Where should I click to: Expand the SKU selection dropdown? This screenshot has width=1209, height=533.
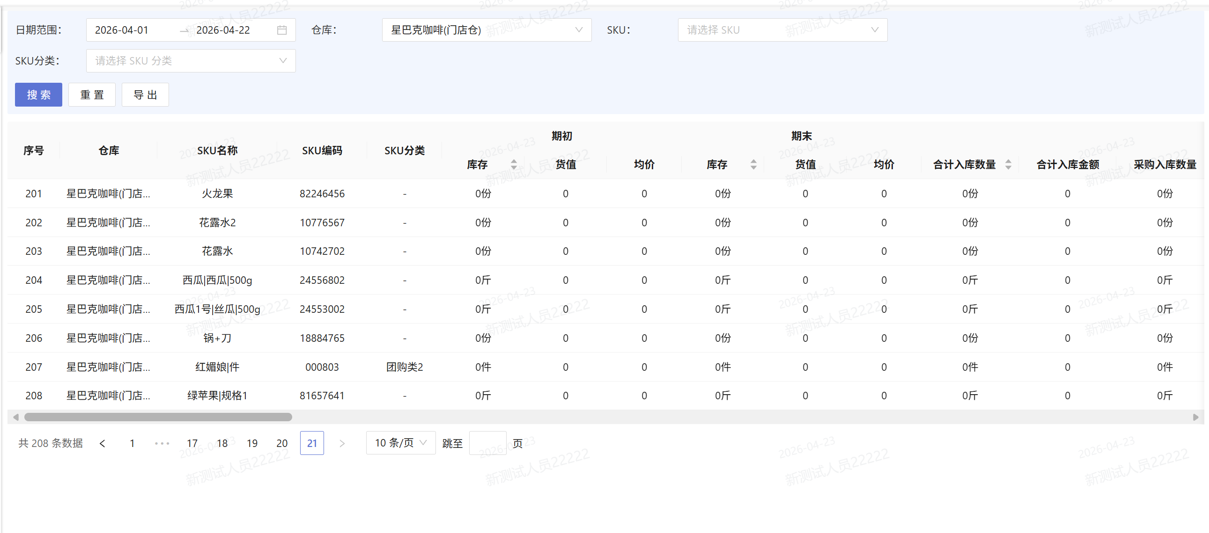coord(782,30)
